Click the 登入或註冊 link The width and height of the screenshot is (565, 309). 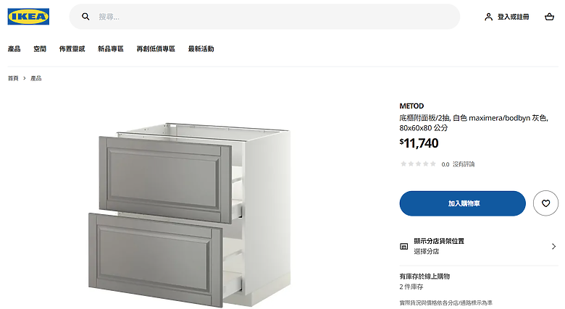(513, 17)
